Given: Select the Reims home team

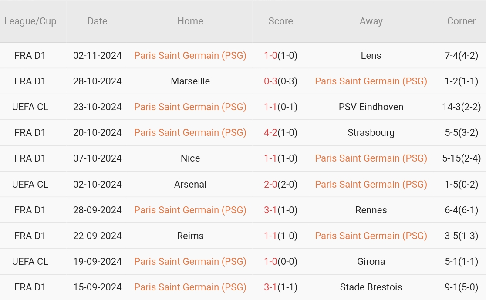Looking at the screenshot, I should (190, 236).
